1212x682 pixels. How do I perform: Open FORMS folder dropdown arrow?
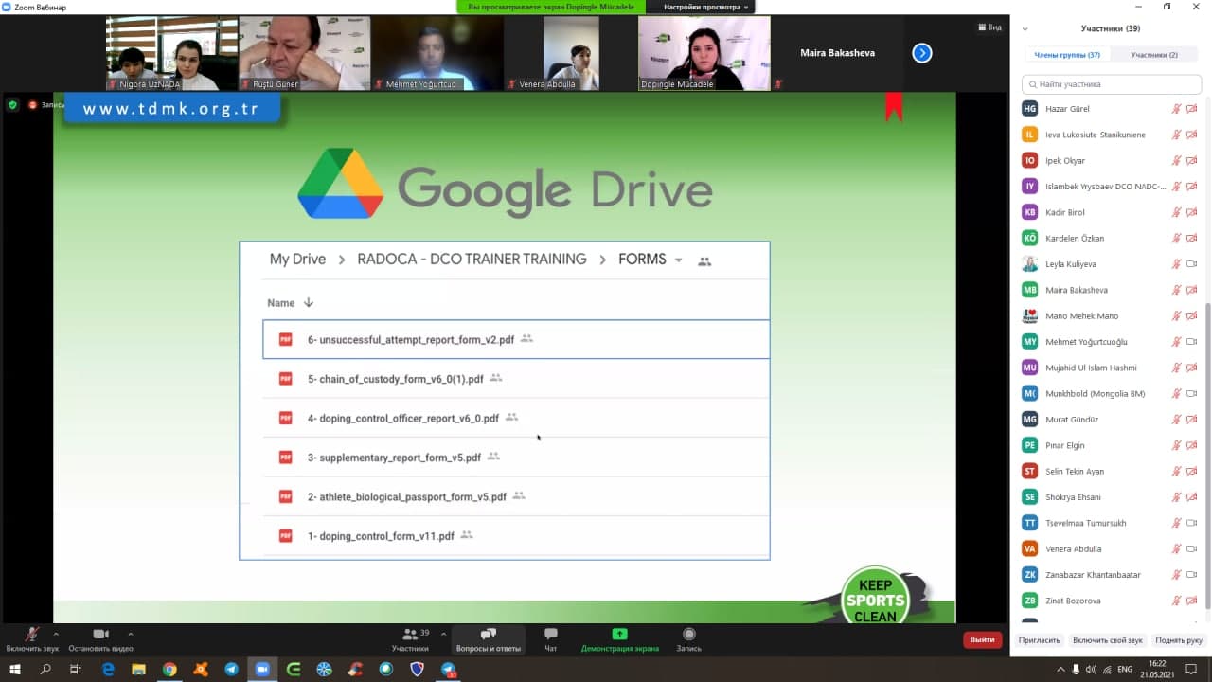coord(678,260)
